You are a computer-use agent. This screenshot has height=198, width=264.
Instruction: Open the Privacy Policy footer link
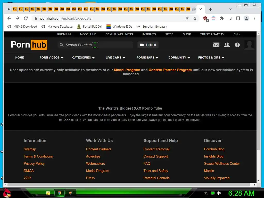click(x=34, y=163)
